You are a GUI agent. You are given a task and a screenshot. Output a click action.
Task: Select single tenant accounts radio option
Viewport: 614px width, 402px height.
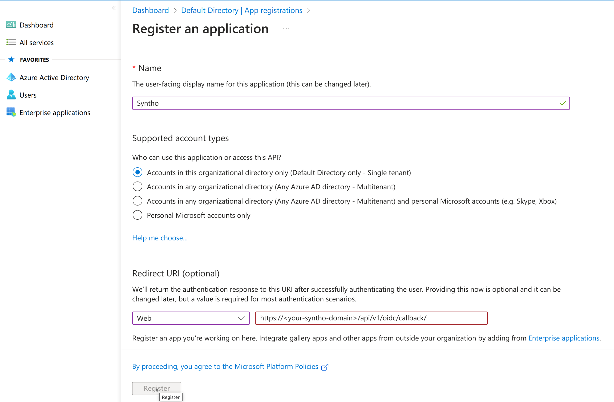[x=138, y=172]
